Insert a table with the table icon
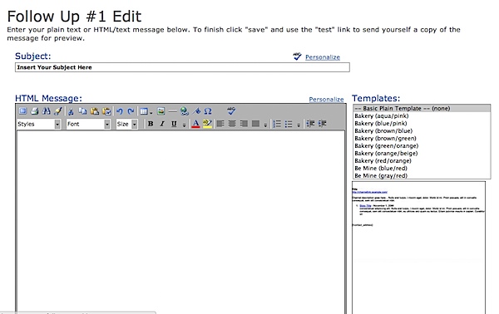The image size is (499, 314). coord(144,111)
